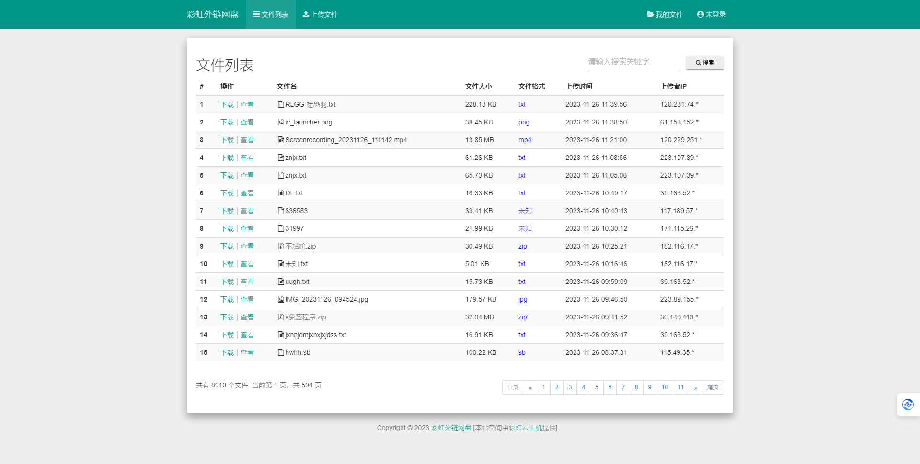The height and width of the screenshot is (464, 920).
Task: Focus the search keyword input field
Action: 634,62
